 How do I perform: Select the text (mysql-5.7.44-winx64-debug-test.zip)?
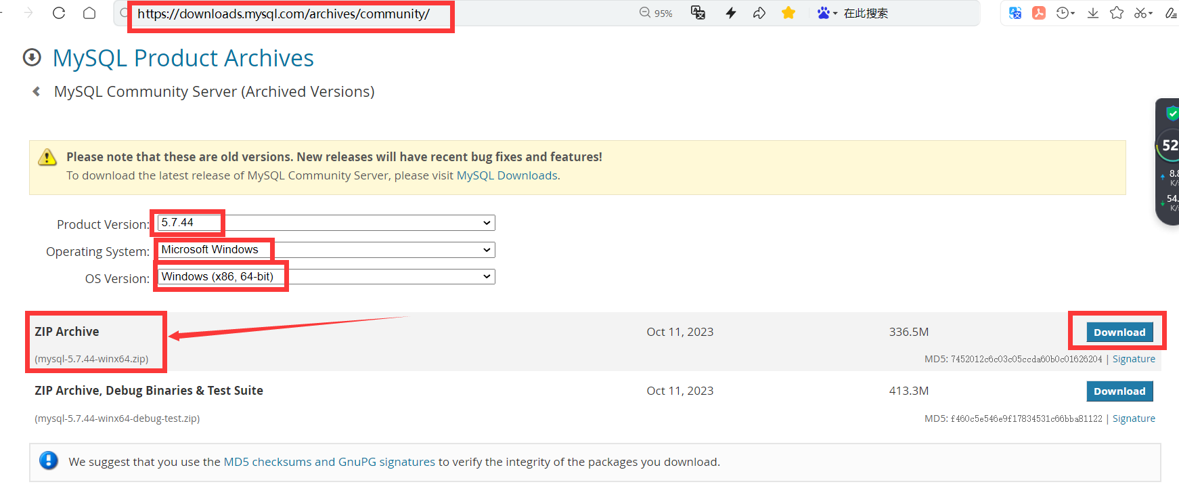[x=117, y=418]
